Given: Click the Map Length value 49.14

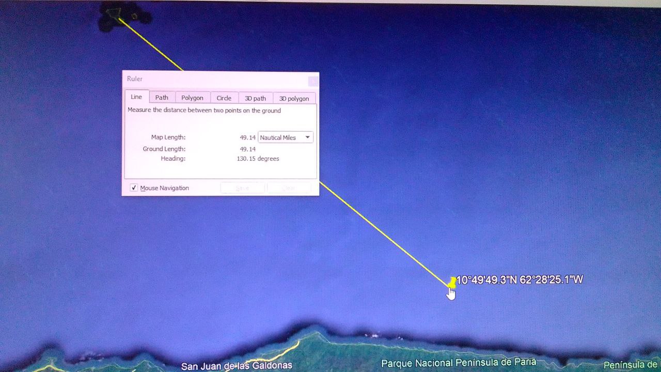Looking at the screenshot, I should tap(247, 137).
